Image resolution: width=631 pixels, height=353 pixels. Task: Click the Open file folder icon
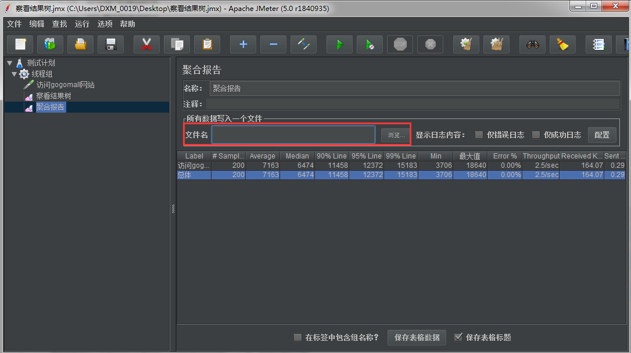pyautogui.click(x=81, y=44)
